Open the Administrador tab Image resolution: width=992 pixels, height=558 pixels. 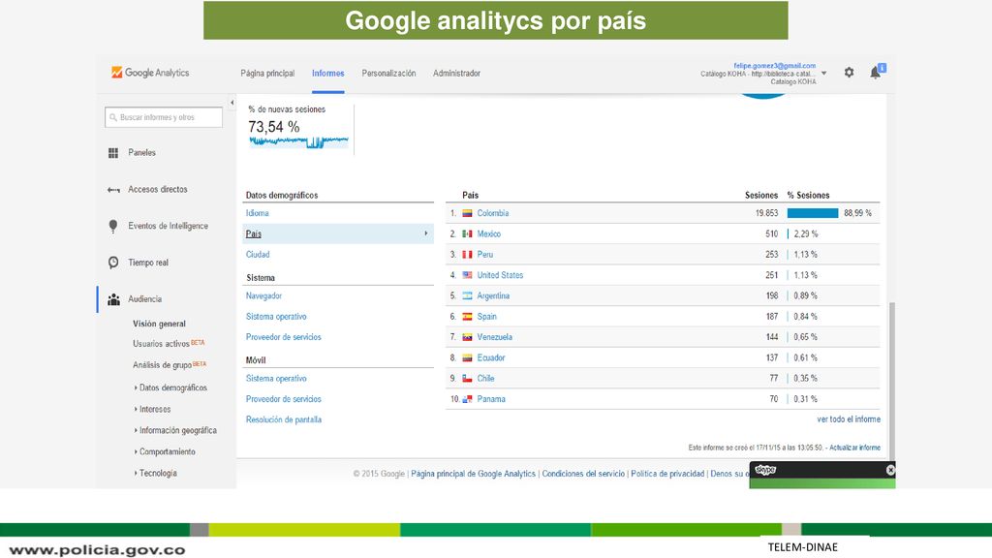point(457,74)
